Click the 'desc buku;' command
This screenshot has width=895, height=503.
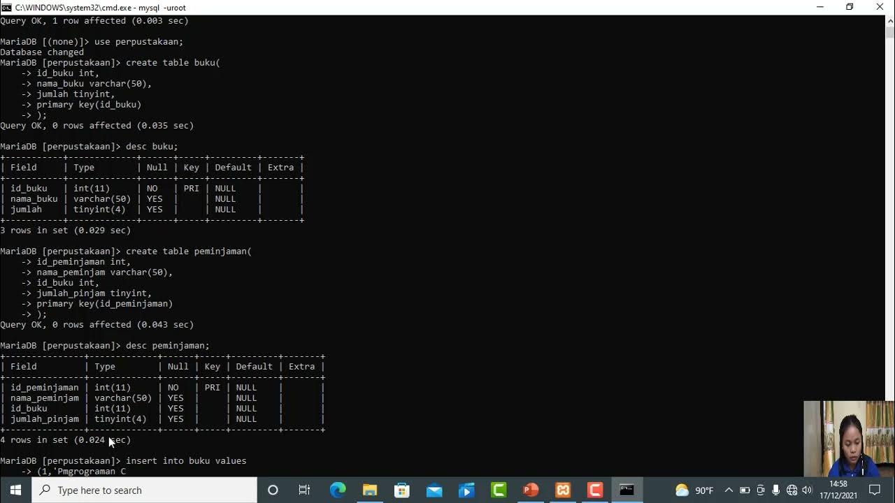point(152,147)
